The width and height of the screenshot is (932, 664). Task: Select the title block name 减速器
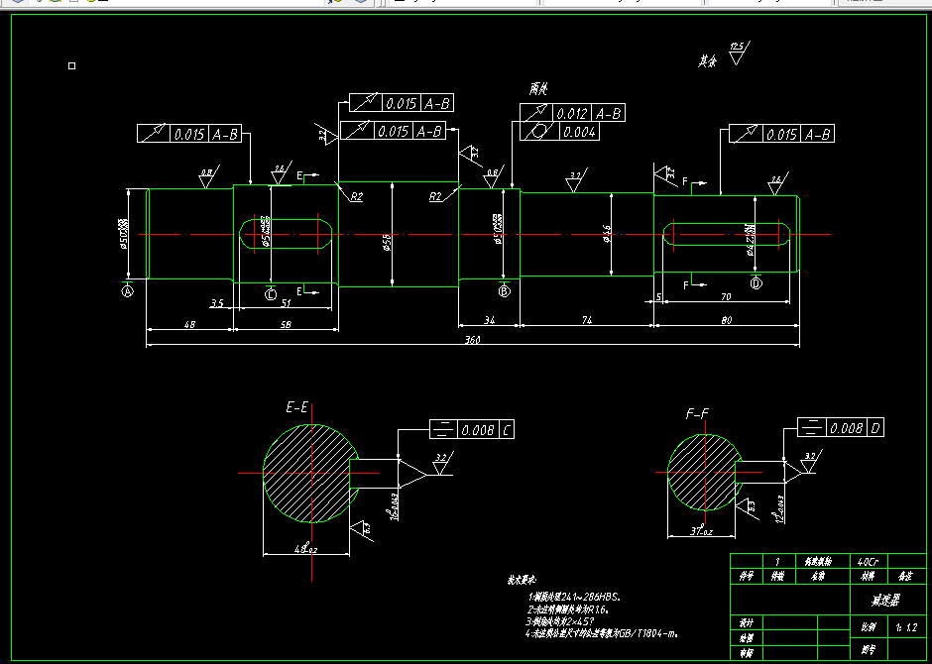tap(885, 601)
